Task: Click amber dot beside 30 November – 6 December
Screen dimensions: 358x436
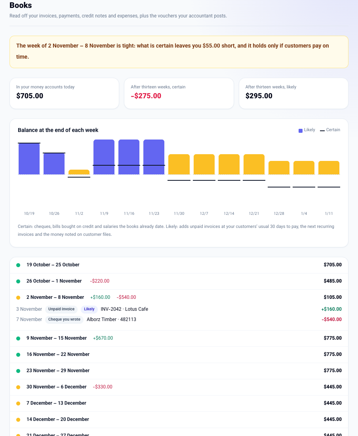Action: (18, 387)
